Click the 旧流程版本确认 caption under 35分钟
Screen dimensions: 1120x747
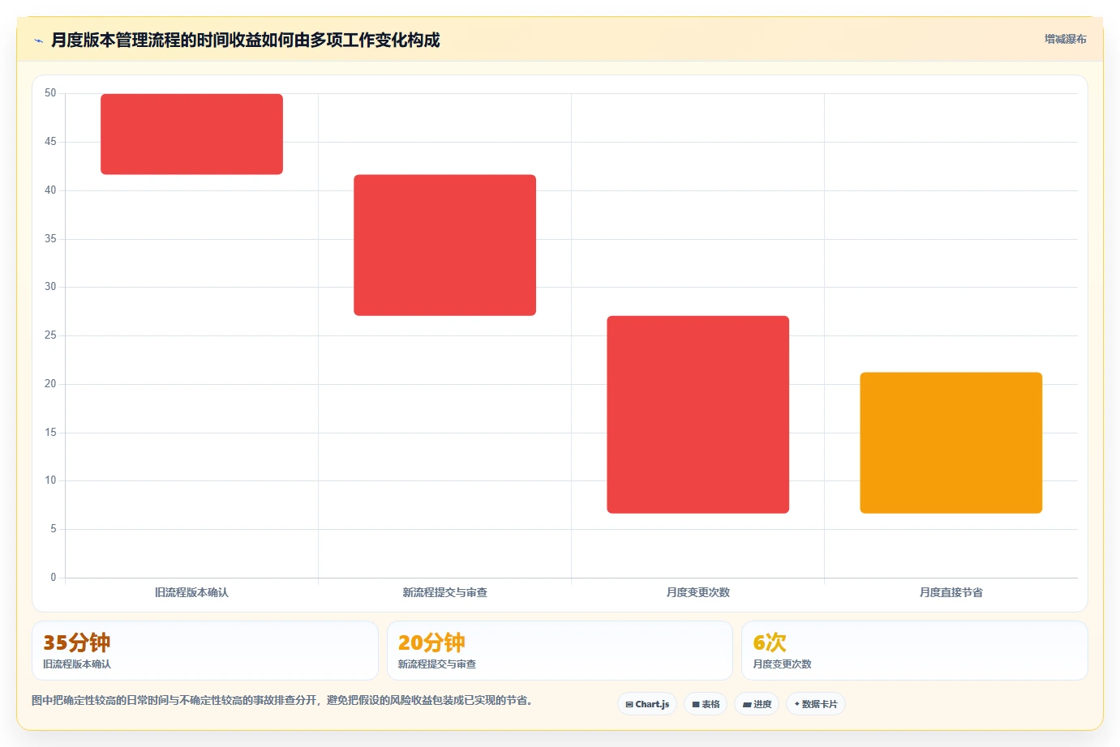77,664
